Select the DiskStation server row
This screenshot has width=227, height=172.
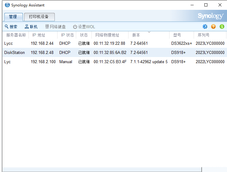[14, 52]
